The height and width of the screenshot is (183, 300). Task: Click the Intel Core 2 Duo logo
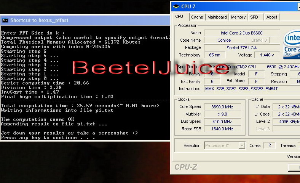coord(292,44)
